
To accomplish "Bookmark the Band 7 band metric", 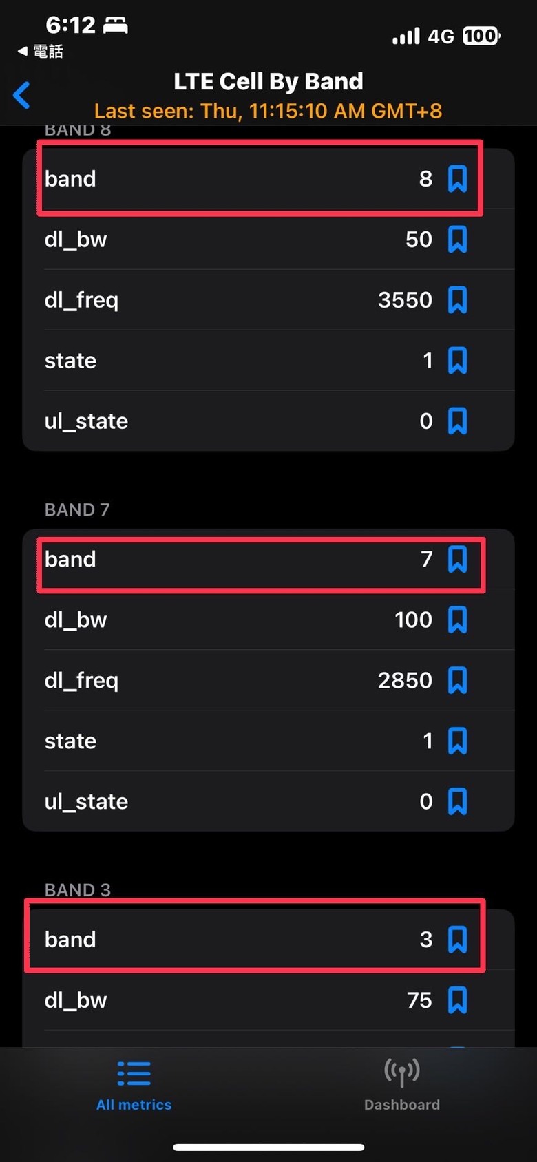I will click(x=457, y=559).
